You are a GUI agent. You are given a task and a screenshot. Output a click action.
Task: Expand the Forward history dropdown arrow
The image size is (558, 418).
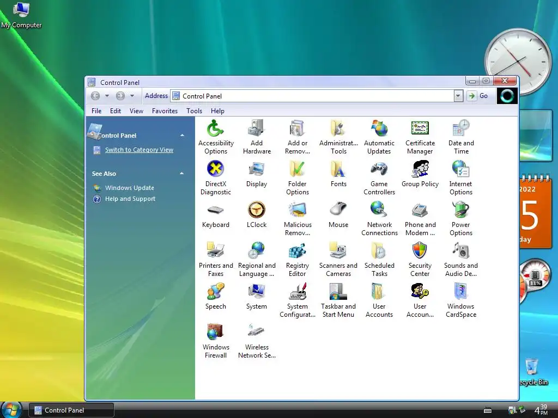click(x=132, y=96)
